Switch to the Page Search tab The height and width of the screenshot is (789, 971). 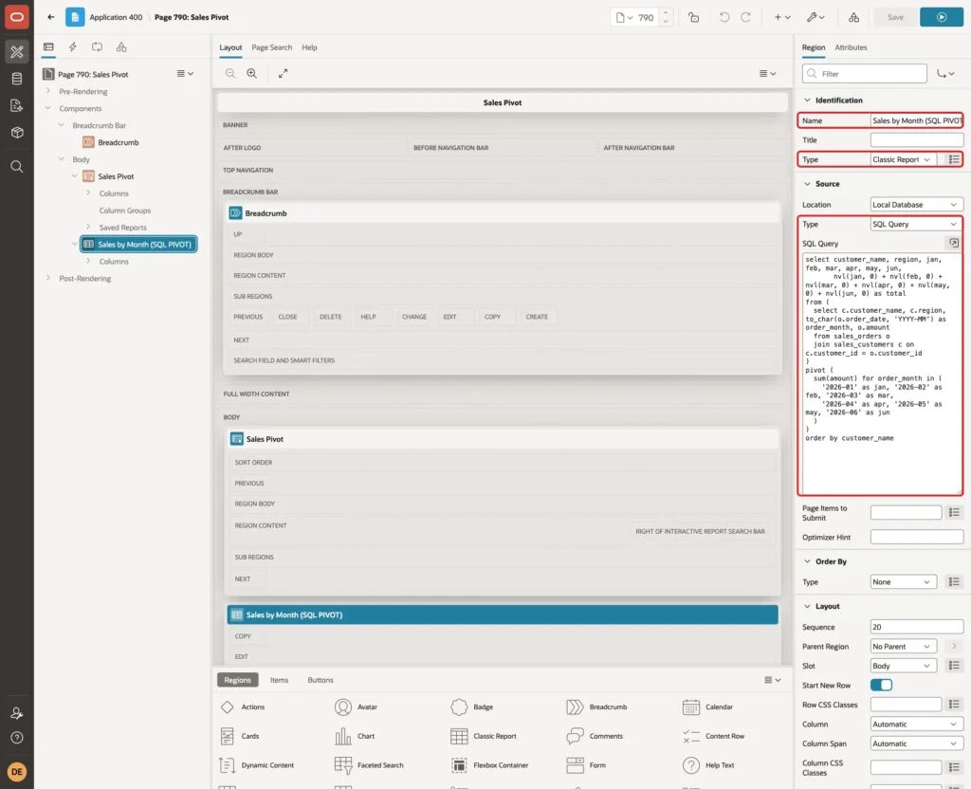pyautogui.click(x=271, y=47)
